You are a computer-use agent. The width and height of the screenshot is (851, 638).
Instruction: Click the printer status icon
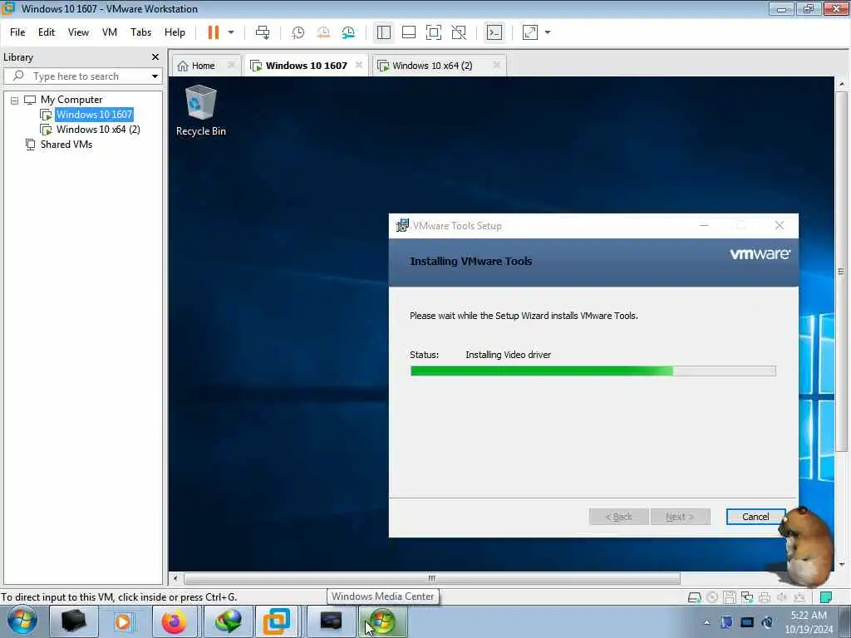pos(765,597)
